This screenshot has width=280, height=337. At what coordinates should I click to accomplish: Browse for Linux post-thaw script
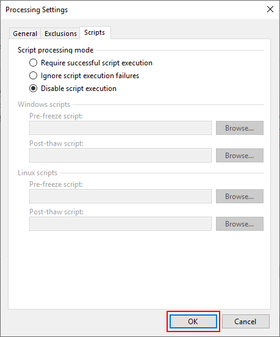240,223
